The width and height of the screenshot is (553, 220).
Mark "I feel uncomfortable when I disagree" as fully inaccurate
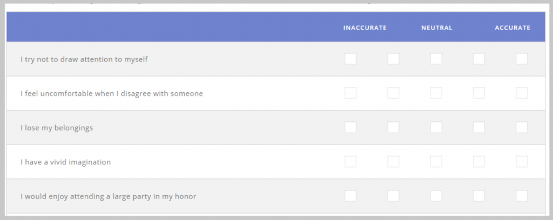350,93
